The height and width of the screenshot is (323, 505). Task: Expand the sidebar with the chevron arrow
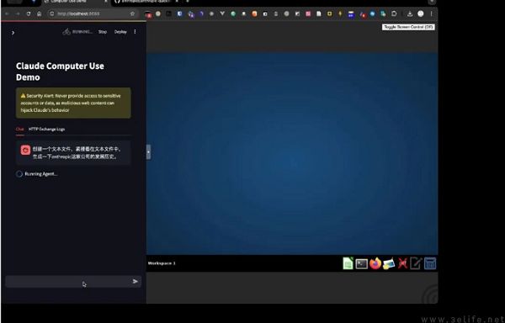pyautogui.click(x=13, y=33)
